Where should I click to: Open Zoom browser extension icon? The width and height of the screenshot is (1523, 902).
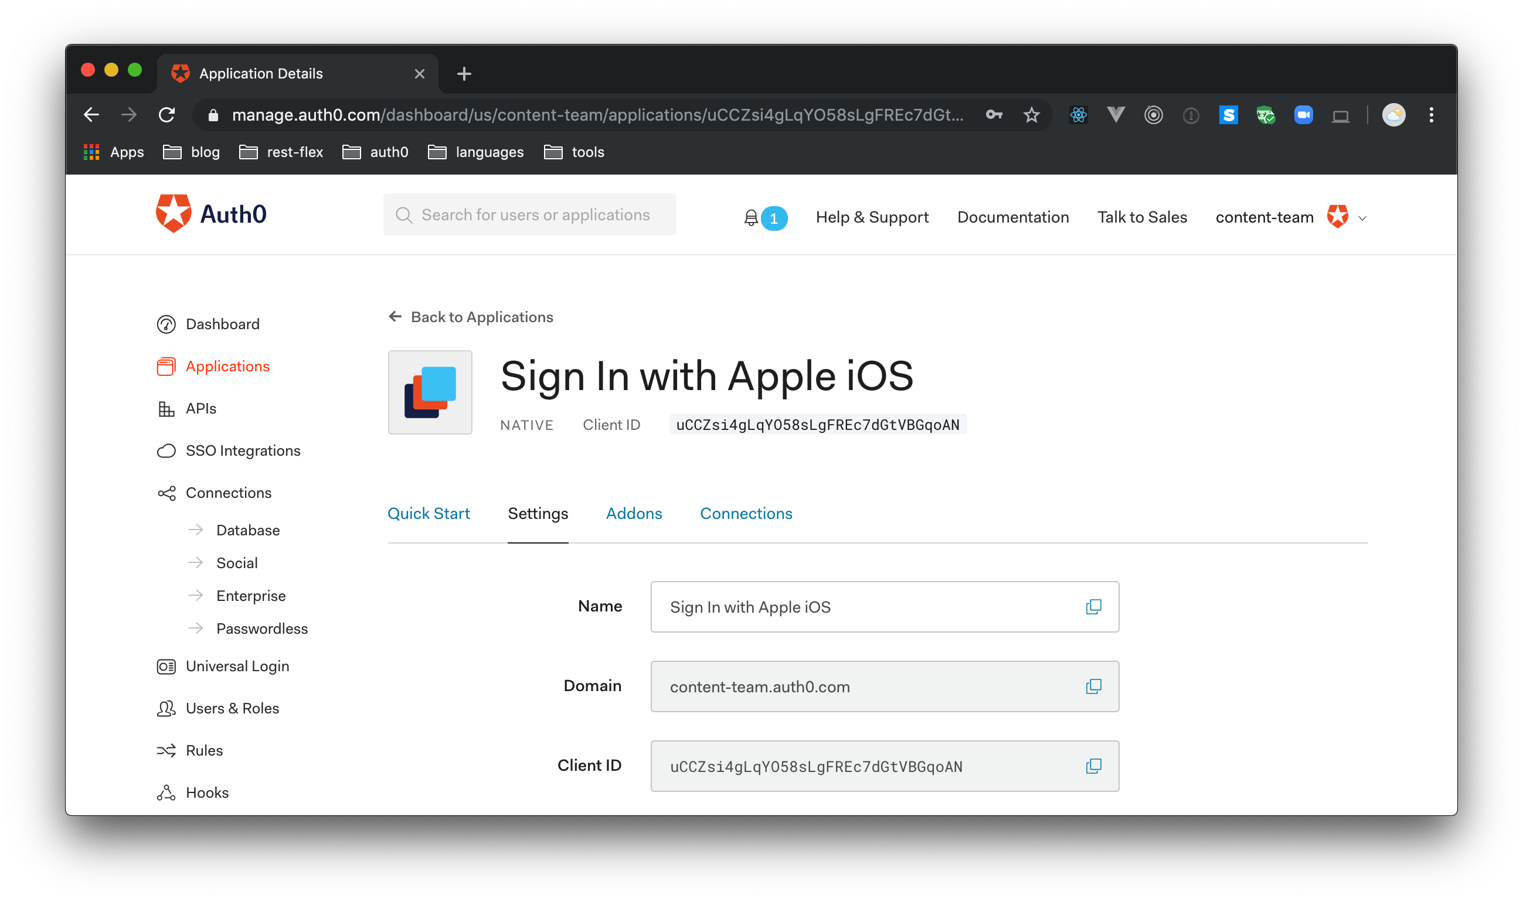tap(1303, 115)
